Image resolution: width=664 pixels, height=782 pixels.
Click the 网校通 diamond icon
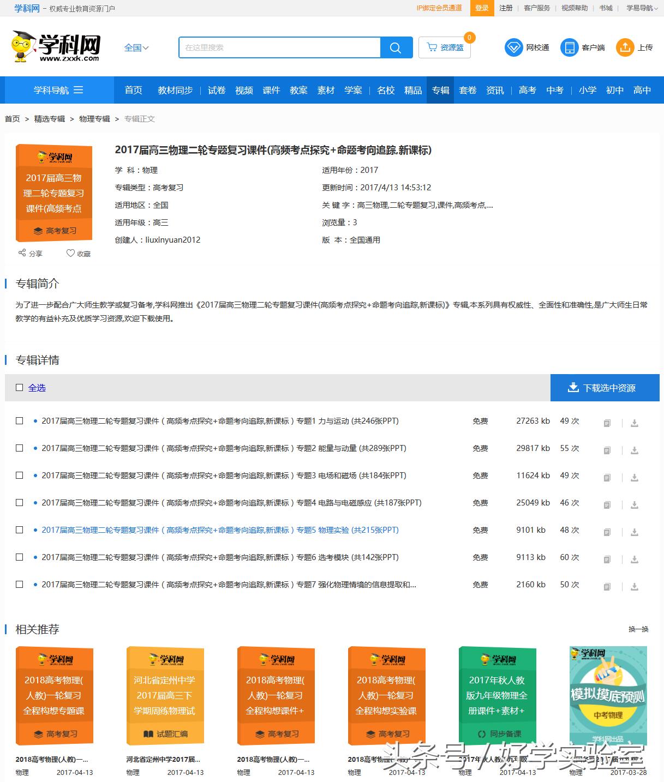[513, 47]
